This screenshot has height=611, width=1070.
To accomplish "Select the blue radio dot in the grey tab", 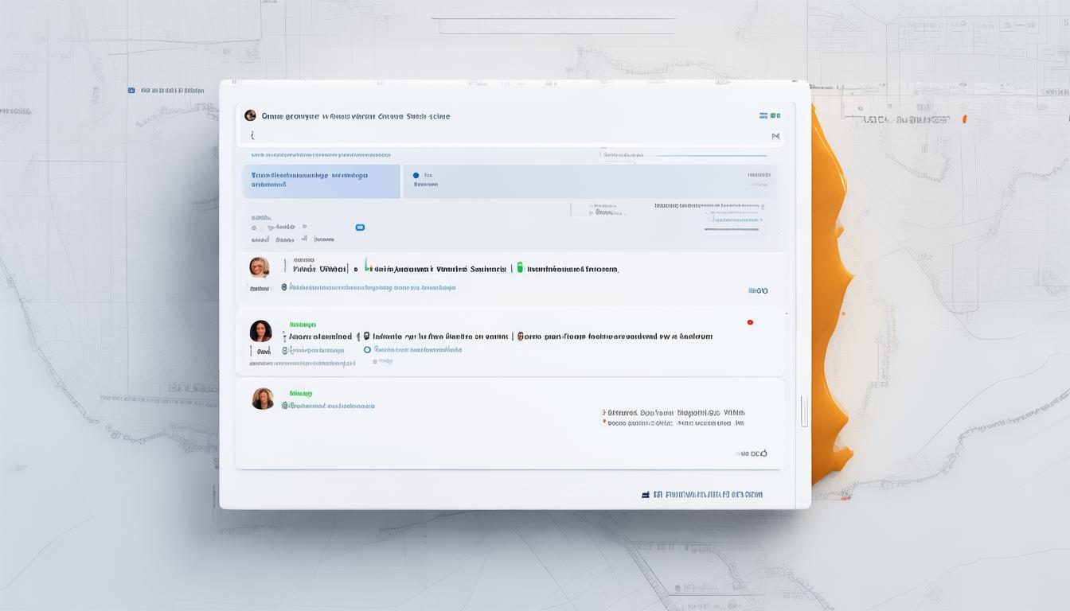I will (x=416, y=174).
